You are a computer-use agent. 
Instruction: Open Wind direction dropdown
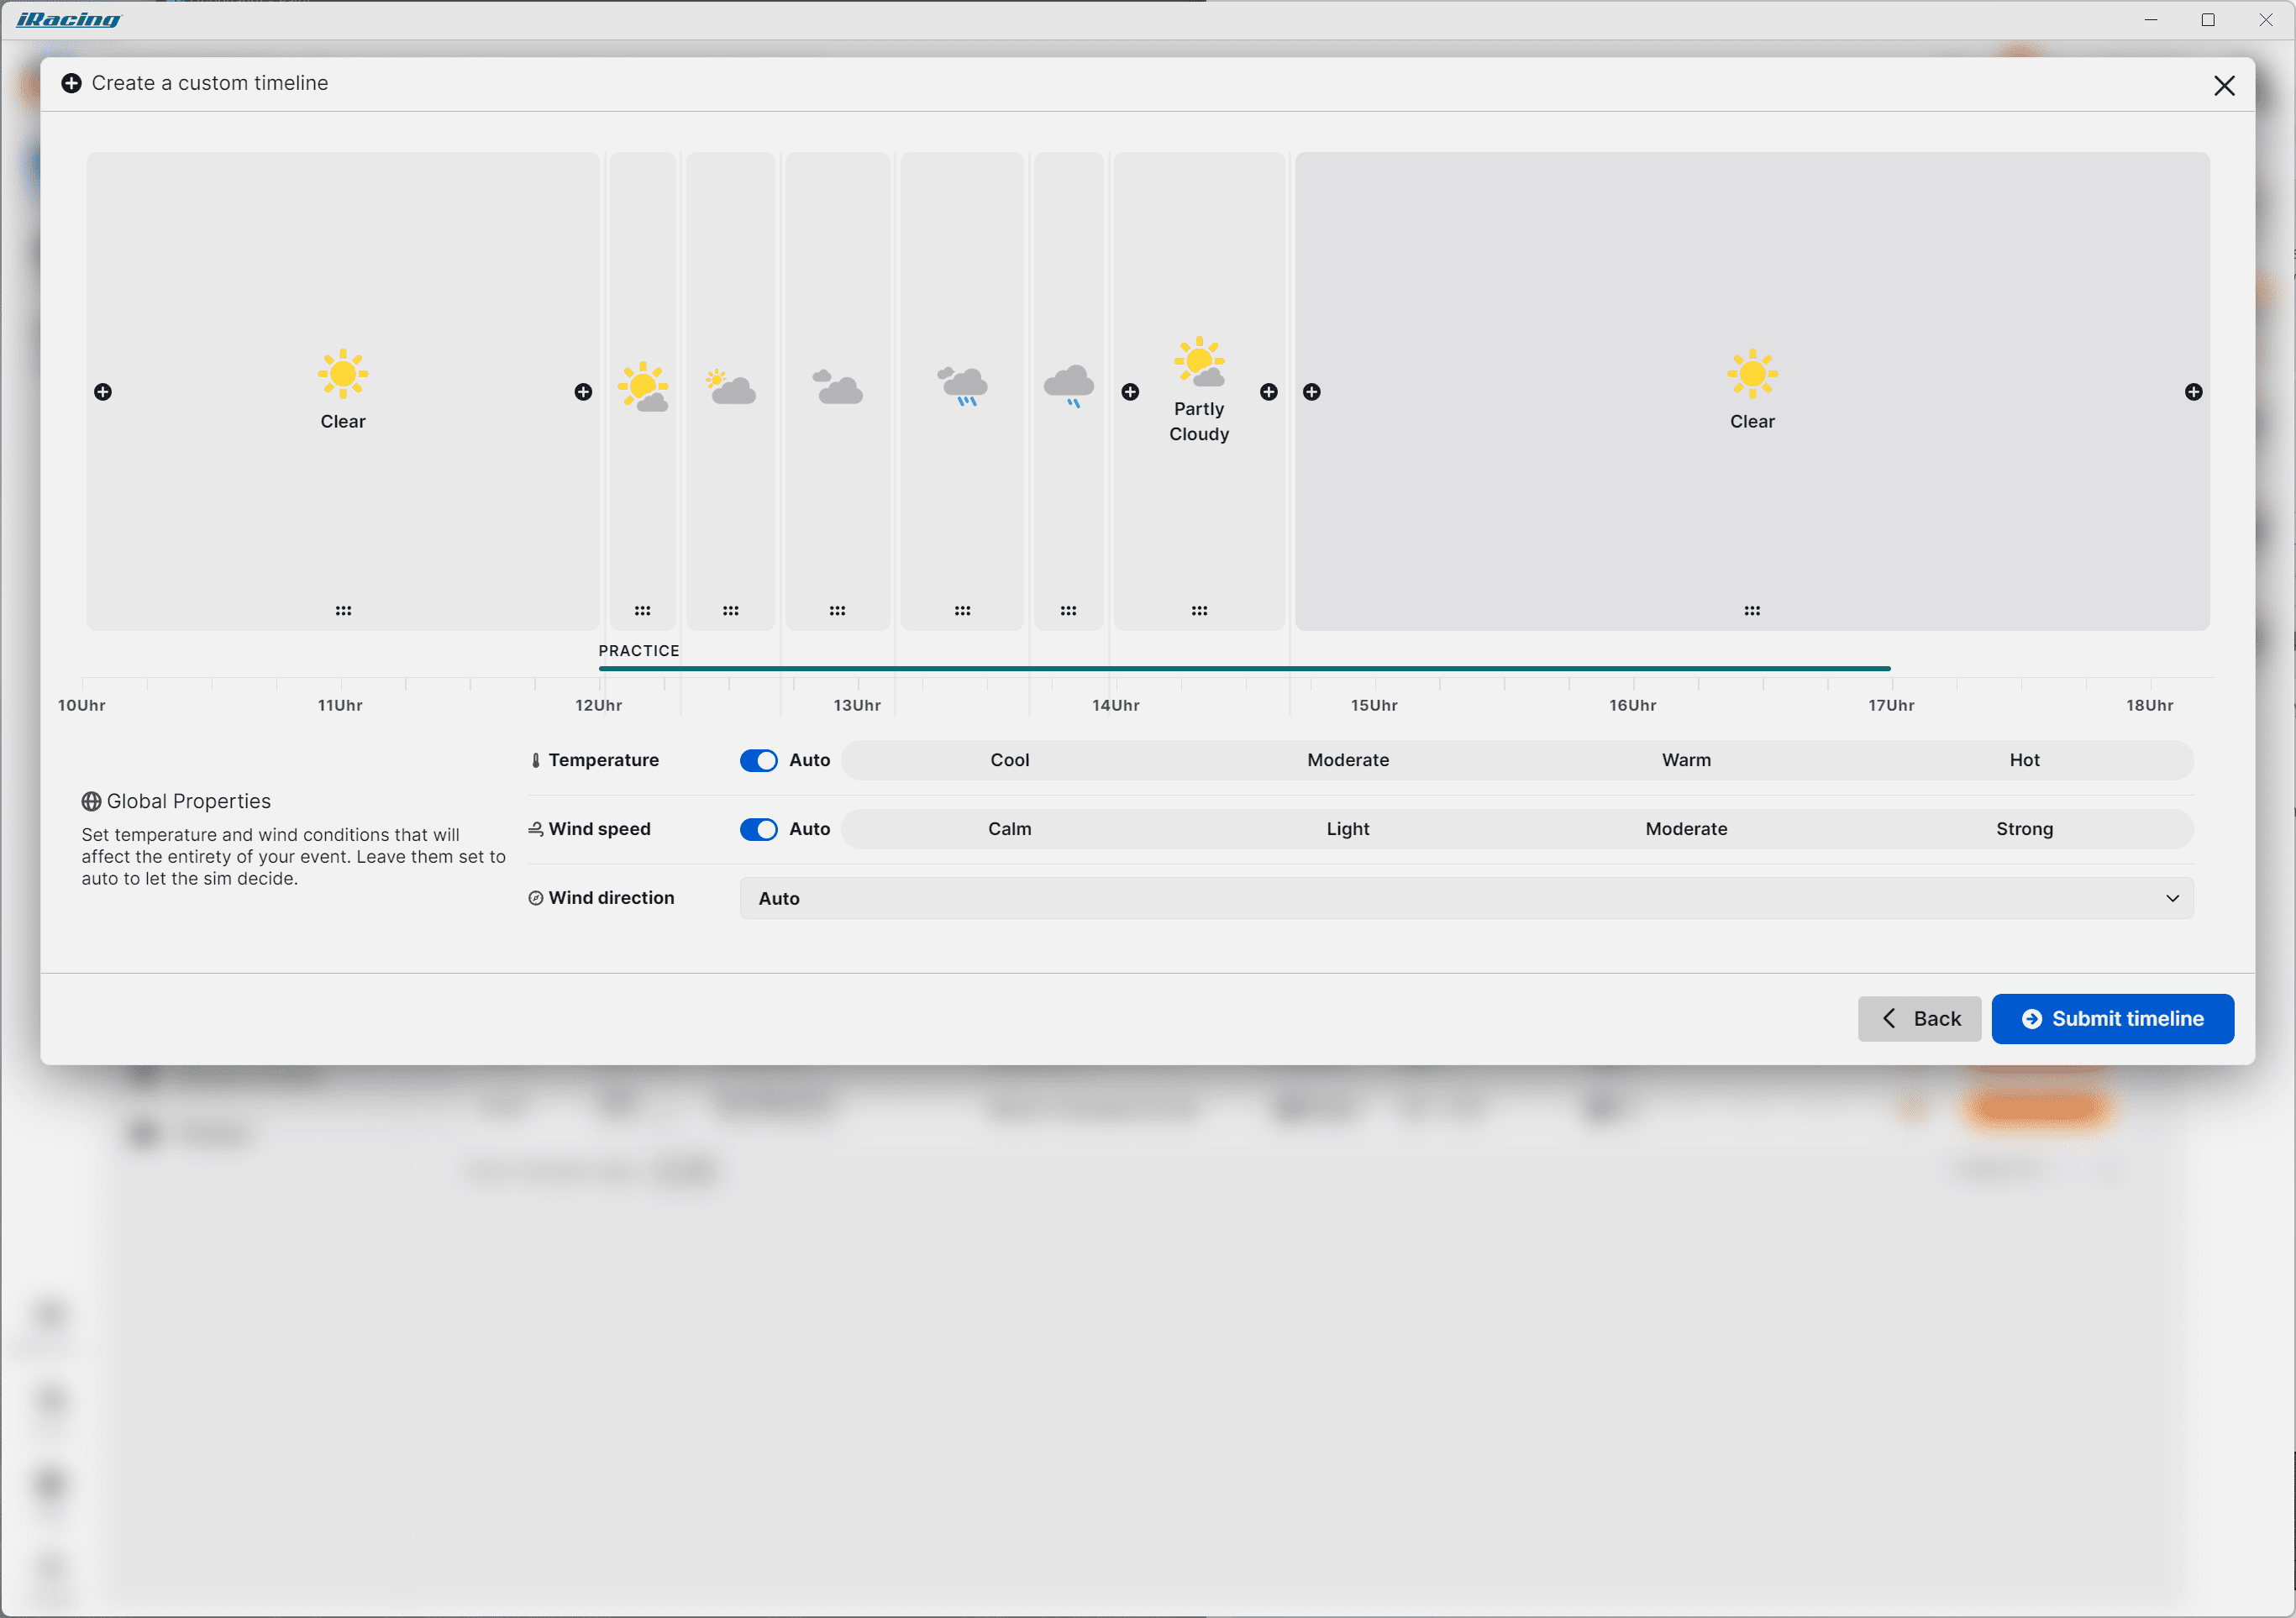(x=1465, y=898)
